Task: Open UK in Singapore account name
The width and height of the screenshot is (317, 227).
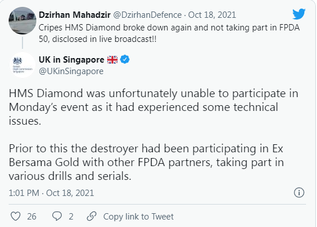Action: click(x=71, y=60)
